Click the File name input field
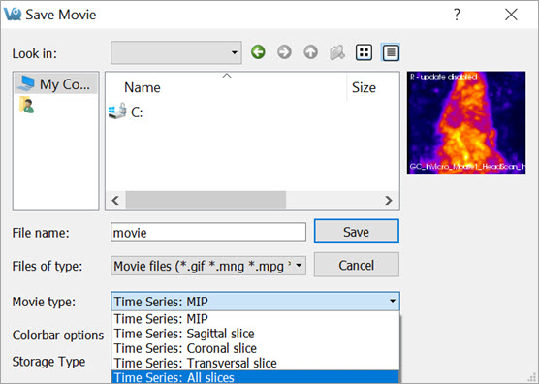Image resolution: width=539 pixels, height=384 pixels. click(208, 233)
